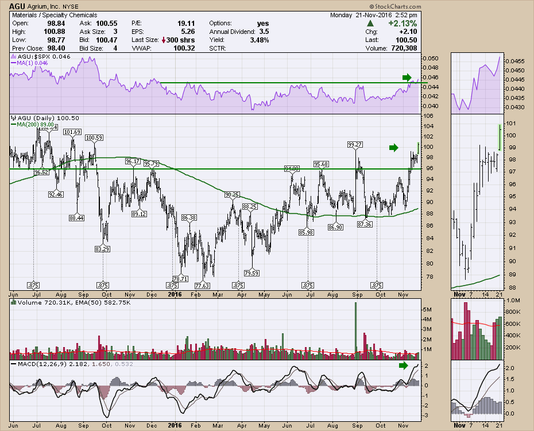Viewport: 534px width, 431px height.
Task: Click the AGU:$SPX 0.046 legend label
Action: point(38,58)
